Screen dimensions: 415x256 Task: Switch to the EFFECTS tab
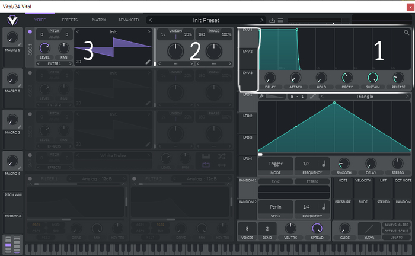pos(69,20)
